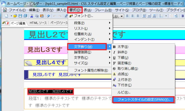Click the bulleted list toolbar icon
Viewport: 185px width, 111px height.
[x=161, y=16]
